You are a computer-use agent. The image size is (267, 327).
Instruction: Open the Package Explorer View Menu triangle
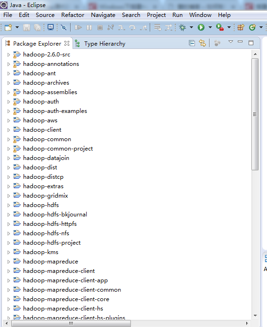tap(231, 42)
